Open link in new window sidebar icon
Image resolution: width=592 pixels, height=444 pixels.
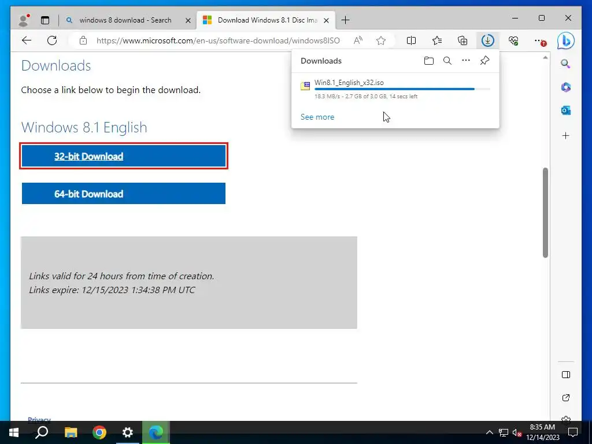565,398
